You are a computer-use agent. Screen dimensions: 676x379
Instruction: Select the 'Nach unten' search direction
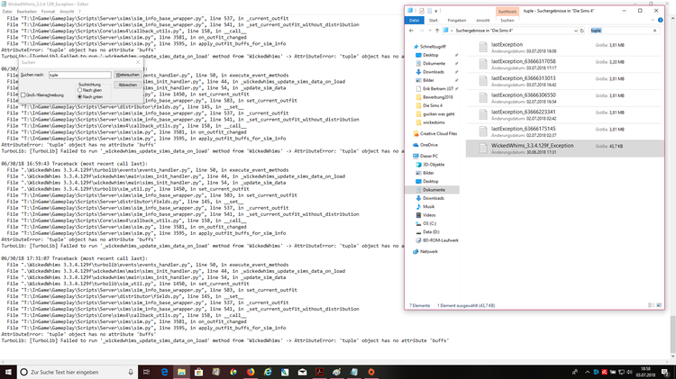click(79, 97)
